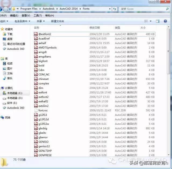Toggle the preview pane icon
Image resolution: width=172 pixels, height=169 pixels.
[158, 21]
